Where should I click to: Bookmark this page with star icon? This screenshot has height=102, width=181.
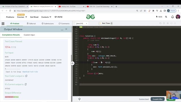coord(145,11)
